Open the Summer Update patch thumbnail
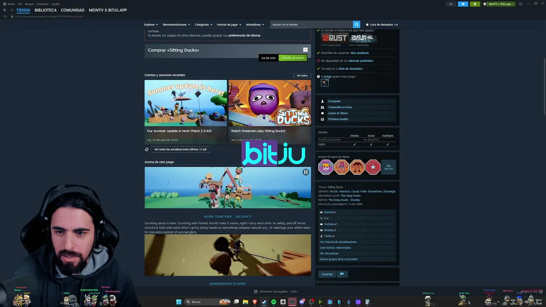This screenshot has height=307, width=546. (x=186, y=103)
